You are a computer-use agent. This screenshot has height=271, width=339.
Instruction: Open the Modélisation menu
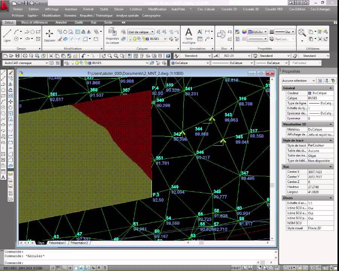coord(51,15)
